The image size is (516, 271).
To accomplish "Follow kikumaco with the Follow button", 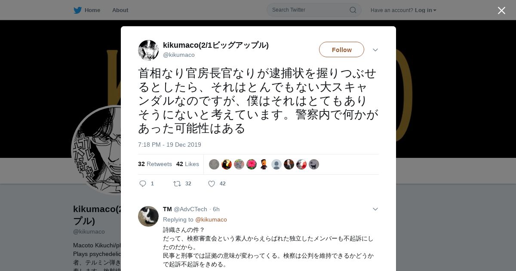I will click(341, 49).
